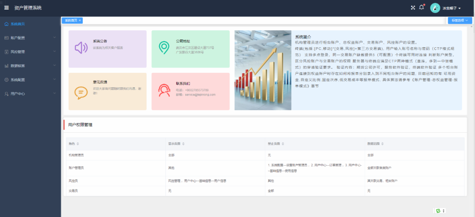This screenshot has width=475, height=217.
Task: Click the home icon beside 系统首页
Action: point(6,24)
